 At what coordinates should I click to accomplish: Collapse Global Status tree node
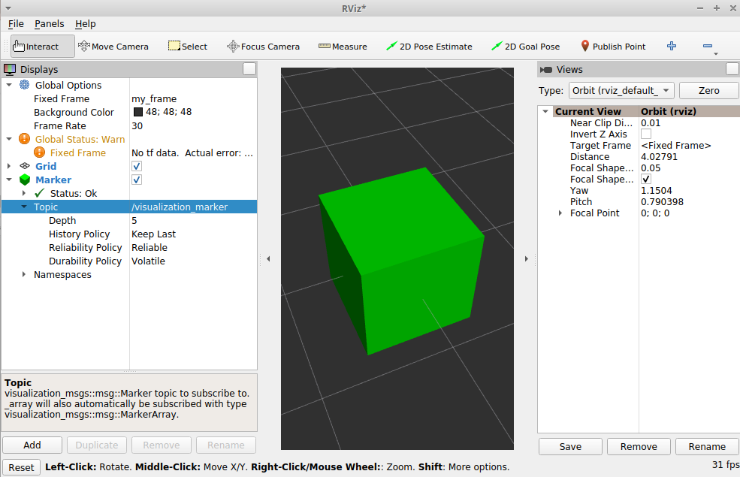pos(9,139)
